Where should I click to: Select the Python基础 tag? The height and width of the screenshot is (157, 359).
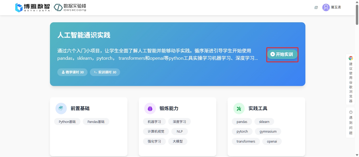[x=67, y=122]
